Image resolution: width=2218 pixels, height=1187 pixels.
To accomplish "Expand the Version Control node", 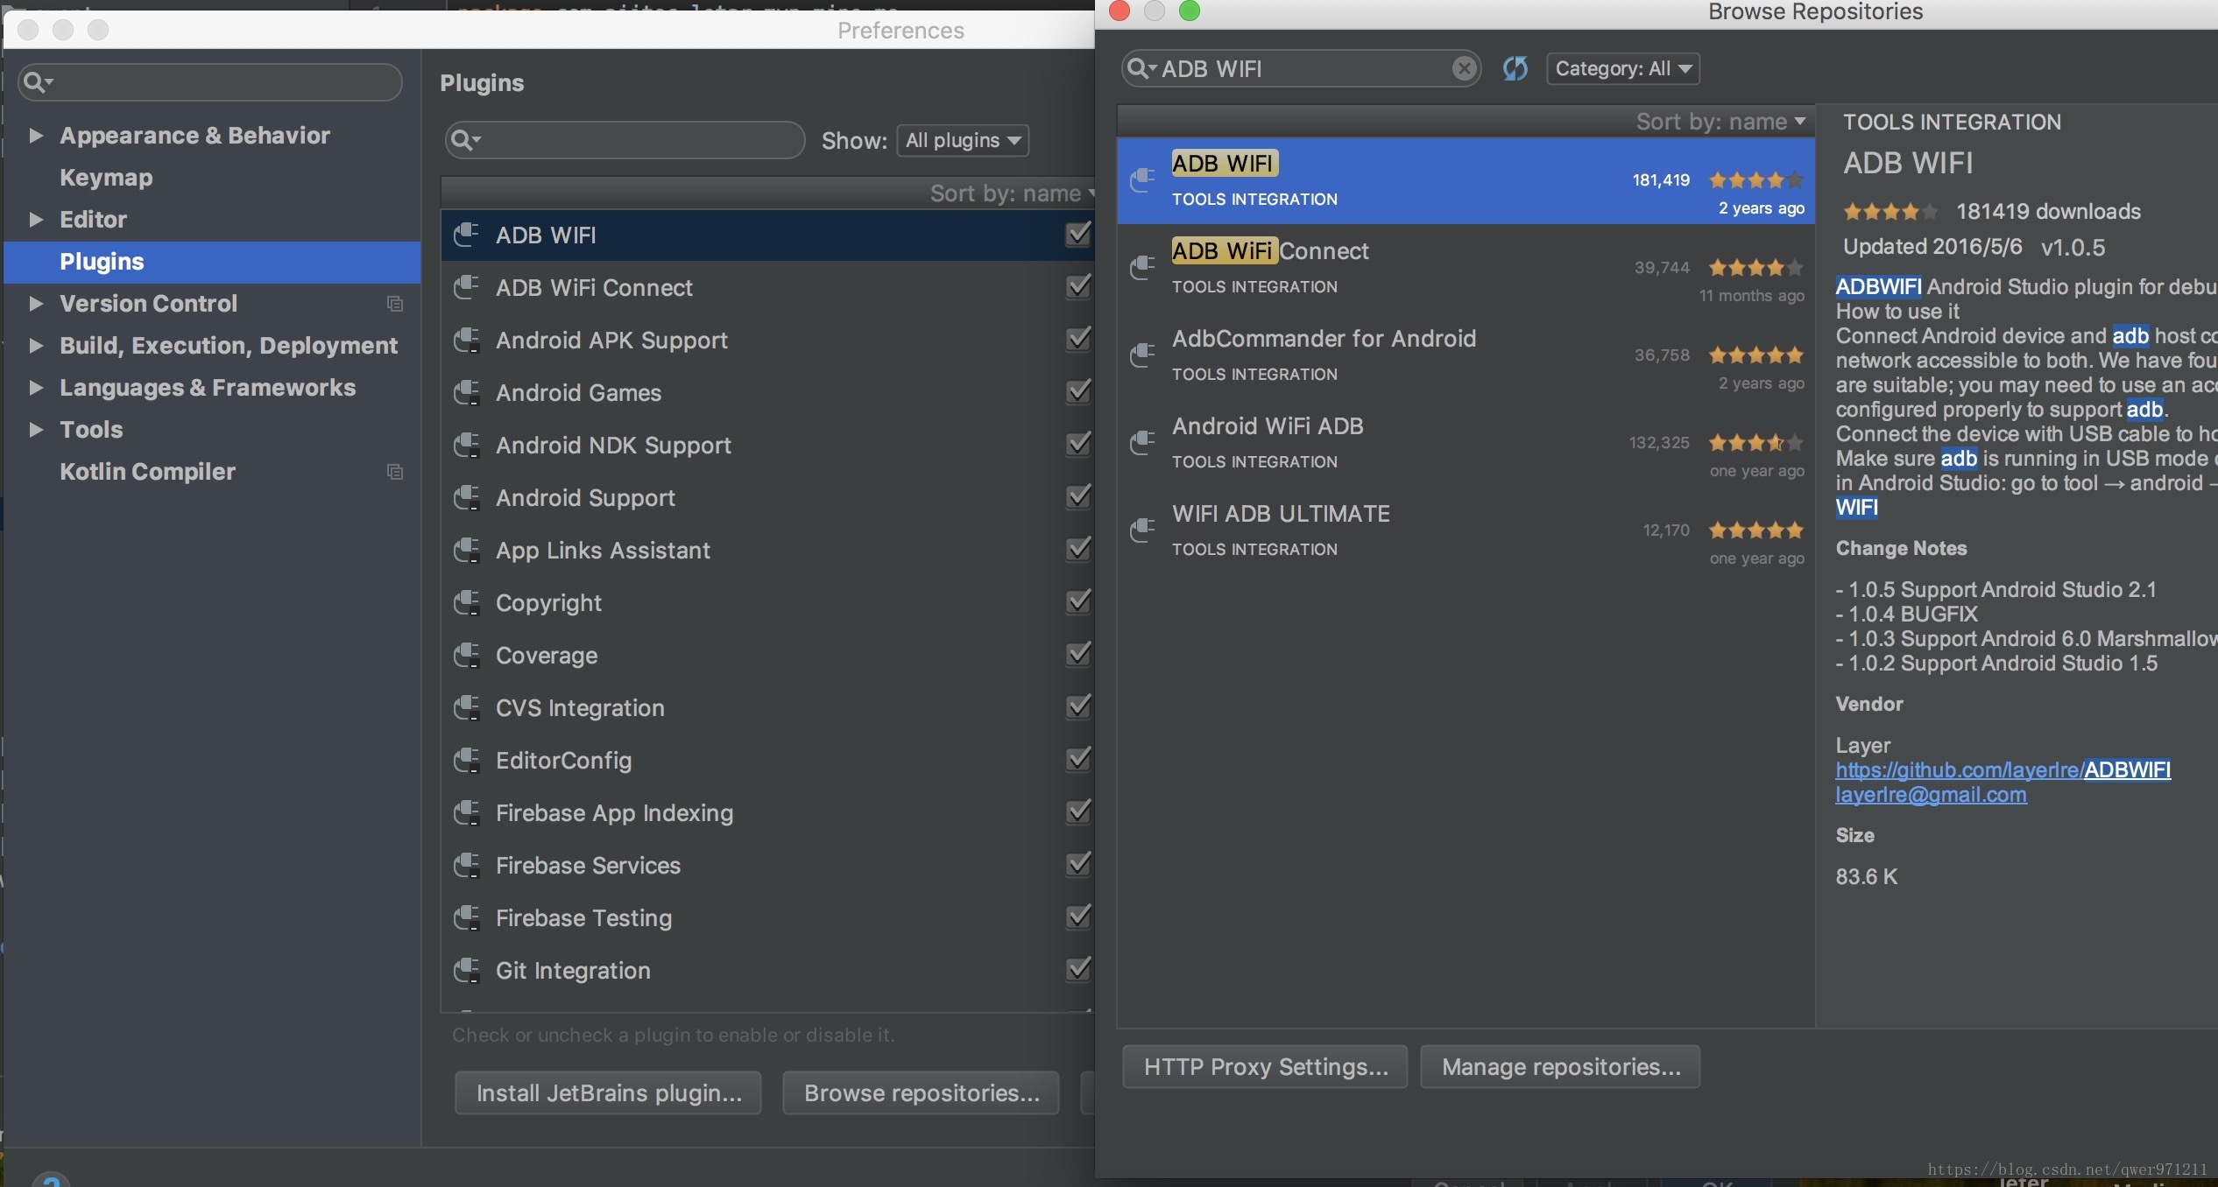I will [x=36, y=304].
